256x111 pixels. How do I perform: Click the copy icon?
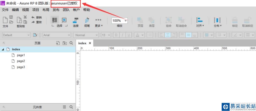tap(25, 22)
